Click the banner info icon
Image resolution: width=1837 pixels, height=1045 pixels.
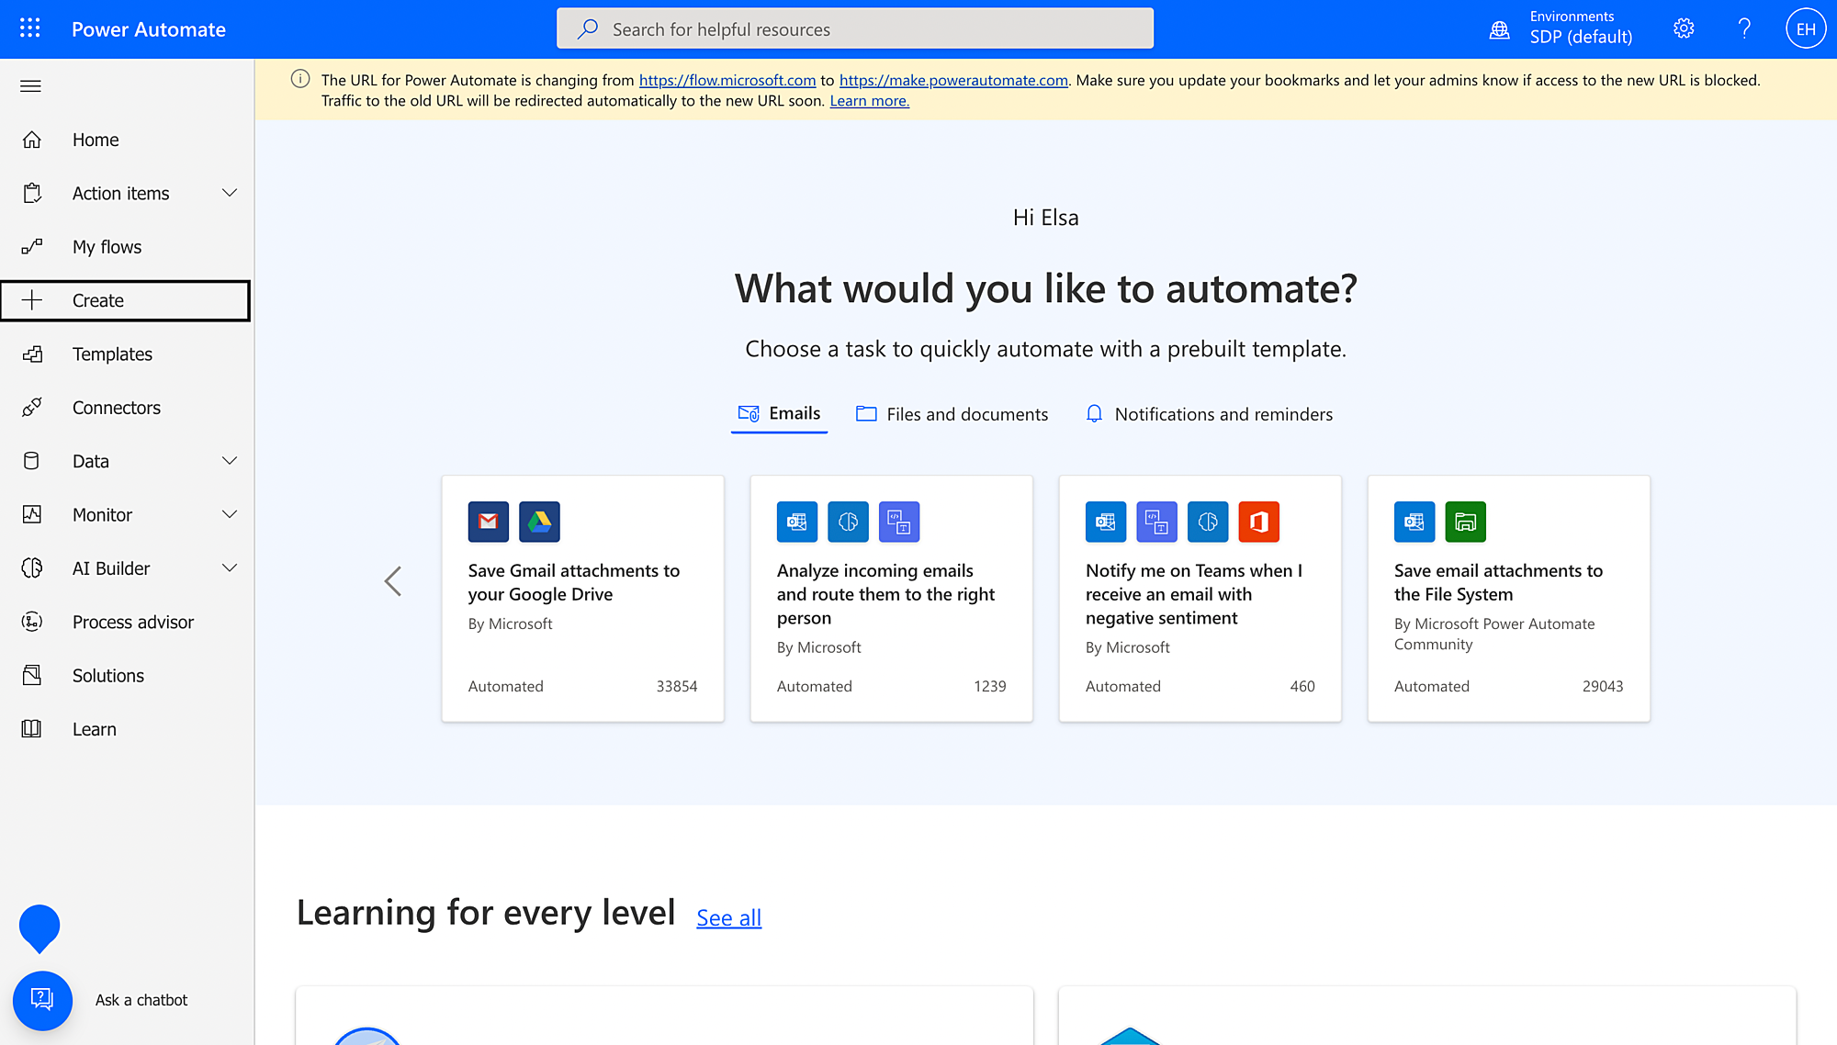[x=299, y=79]
